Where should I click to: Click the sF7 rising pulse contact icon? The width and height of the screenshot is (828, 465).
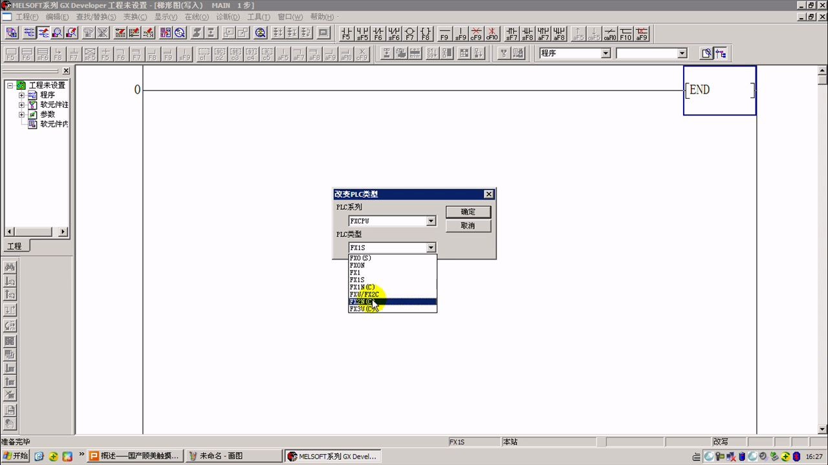point(512,33)
